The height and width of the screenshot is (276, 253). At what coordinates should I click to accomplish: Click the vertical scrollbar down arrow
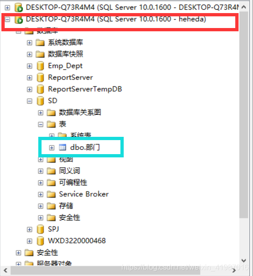point(244,260)
